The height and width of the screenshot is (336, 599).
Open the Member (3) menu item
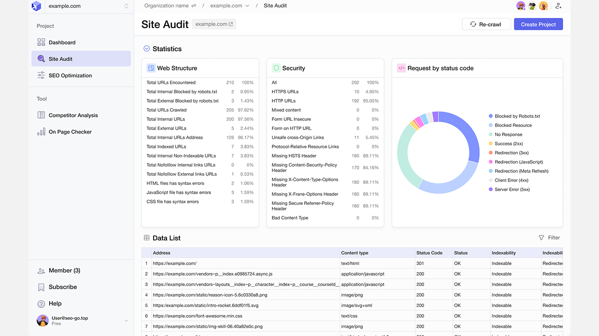[64, 271]
